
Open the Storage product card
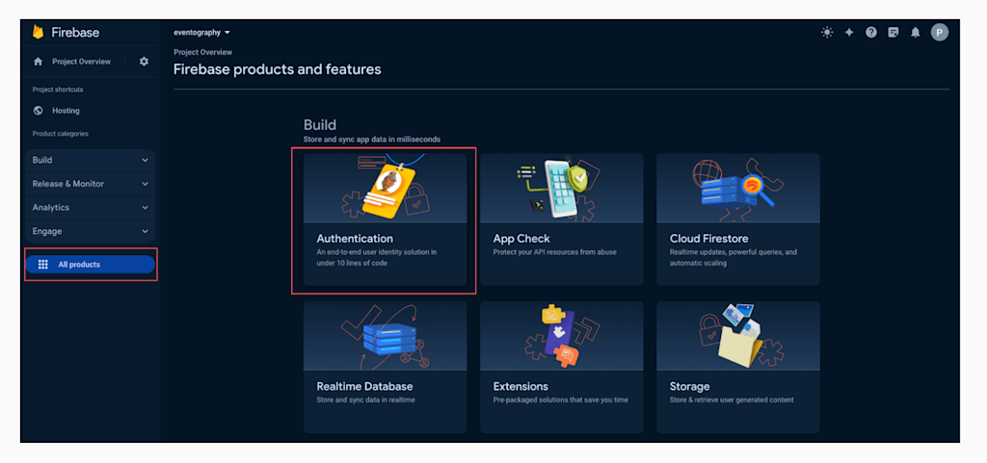coord(738,367)
